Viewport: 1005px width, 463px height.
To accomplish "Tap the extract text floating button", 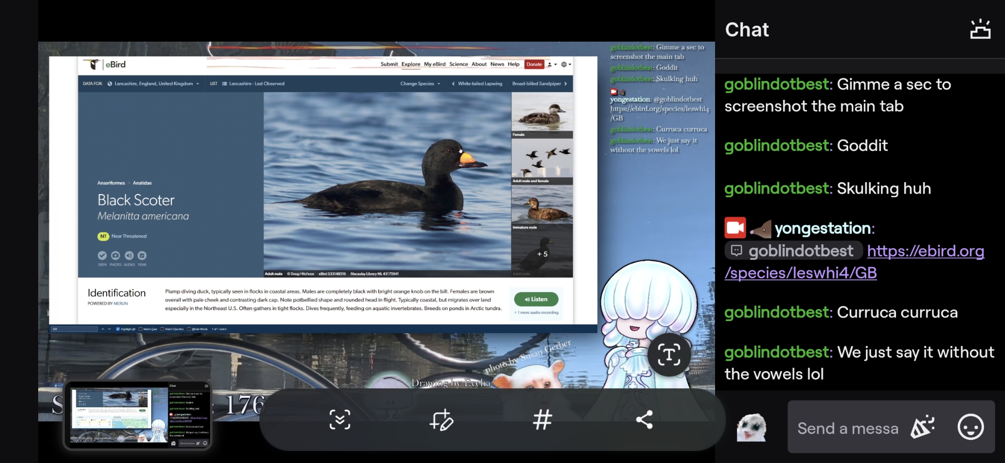I will point(669,355).
